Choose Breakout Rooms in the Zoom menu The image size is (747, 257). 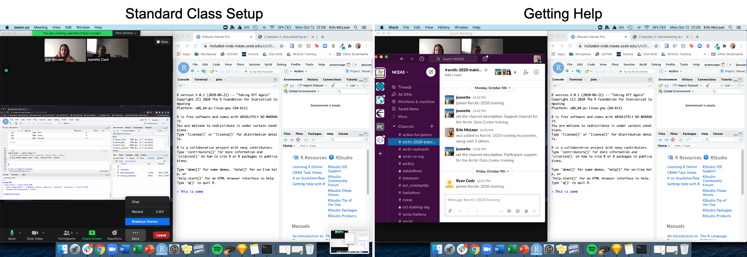coord(147,222)
